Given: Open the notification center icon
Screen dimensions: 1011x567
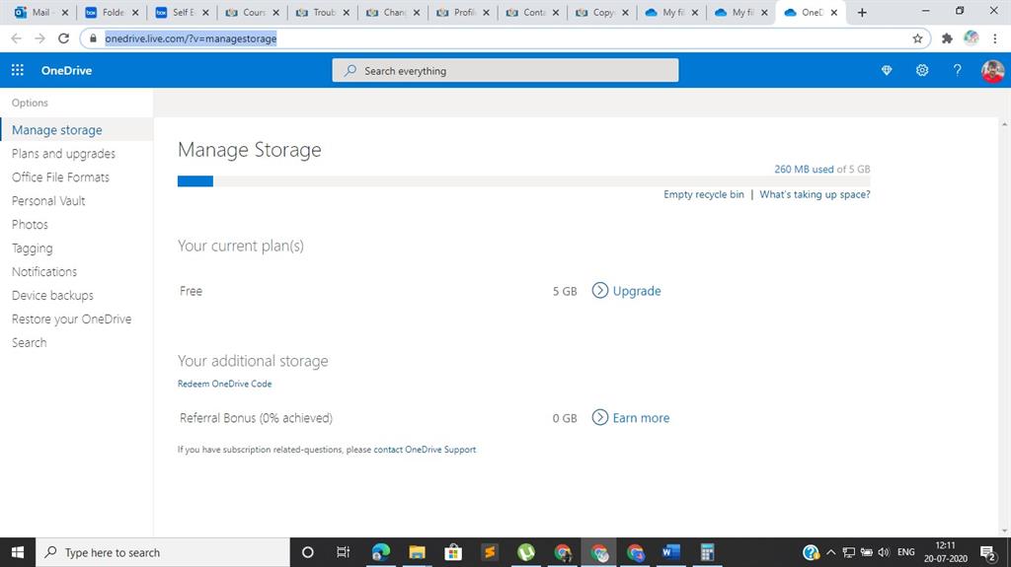Looking at the screenshot, I should click(x=987, y=553).
